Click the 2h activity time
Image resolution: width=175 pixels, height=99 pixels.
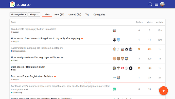pyautogui.click(x=160, y=78)
